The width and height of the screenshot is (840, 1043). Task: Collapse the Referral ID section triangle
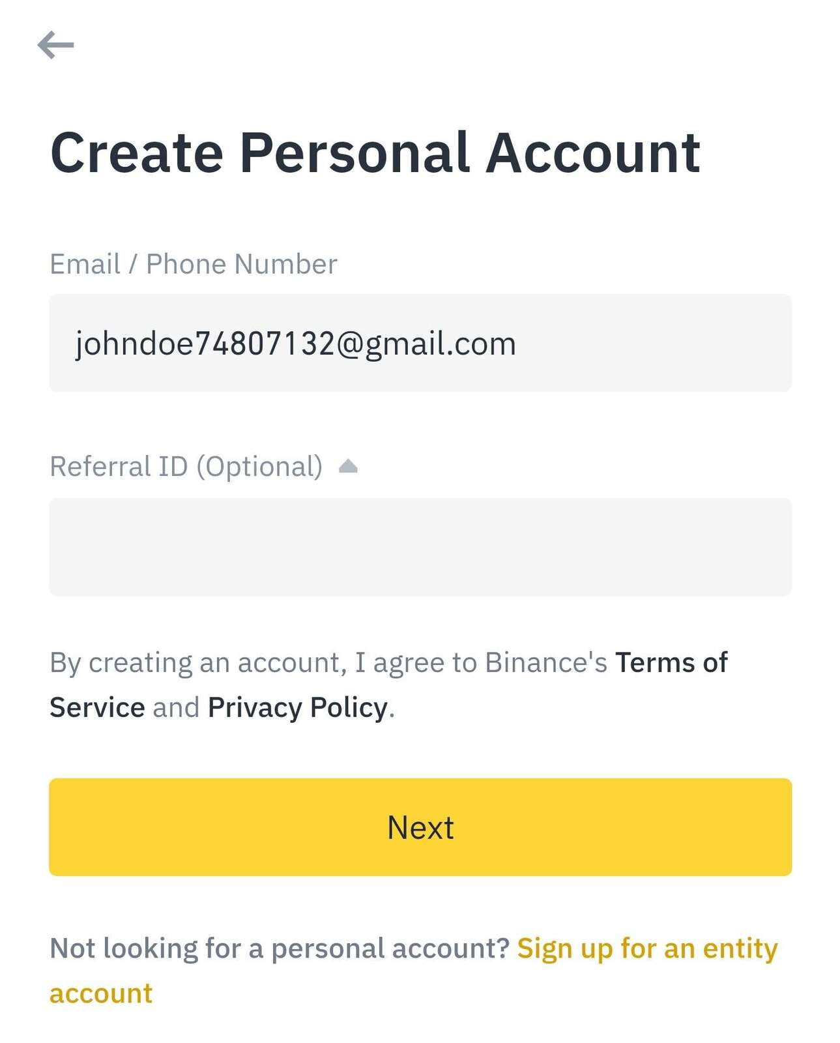(x=348, y=466)
